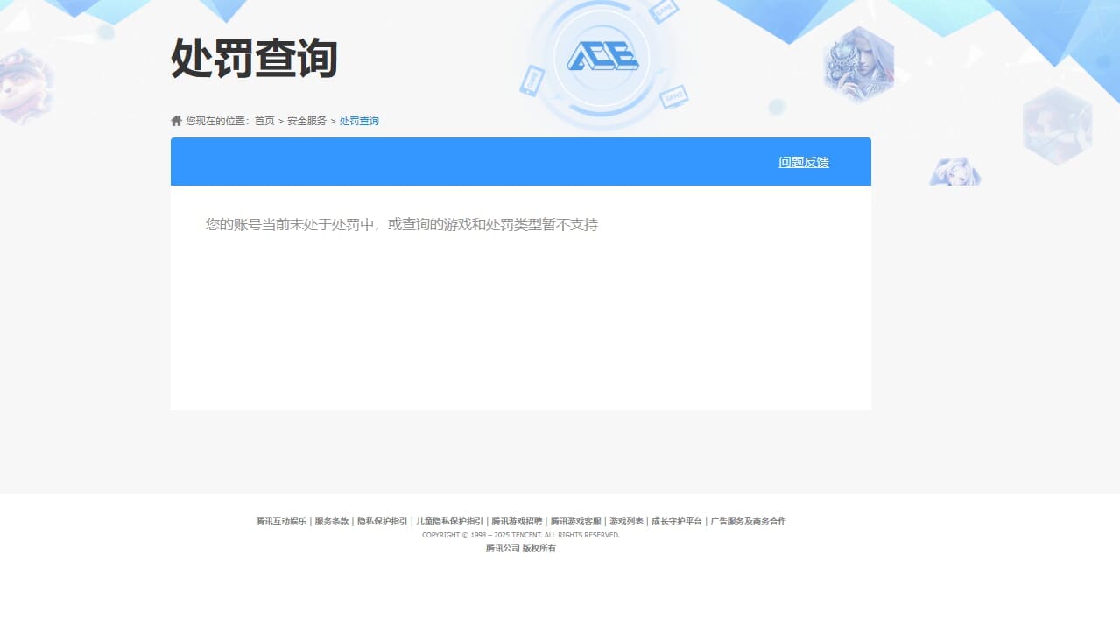Image resolution: width=1120 pixels, height=639 pixels.
Task: Visit 腾讯游戏招聘 from the footer
Action: [x=517, y=520]
